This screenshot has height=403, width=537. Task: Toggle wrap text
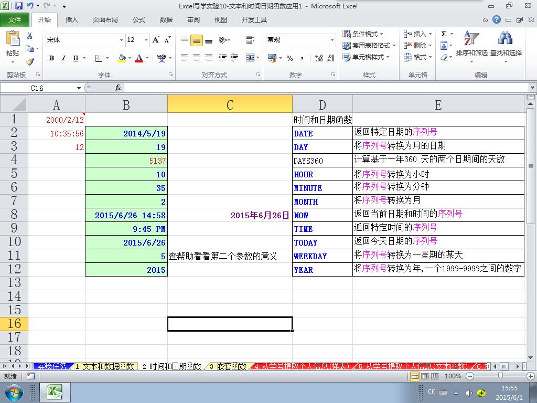click(250, 40)
